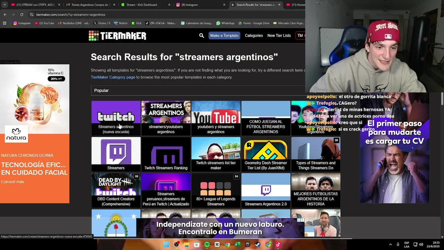Open the Home - Google Drive bookmark
Viewport: 444px width, 250px height.
[254, 23]
